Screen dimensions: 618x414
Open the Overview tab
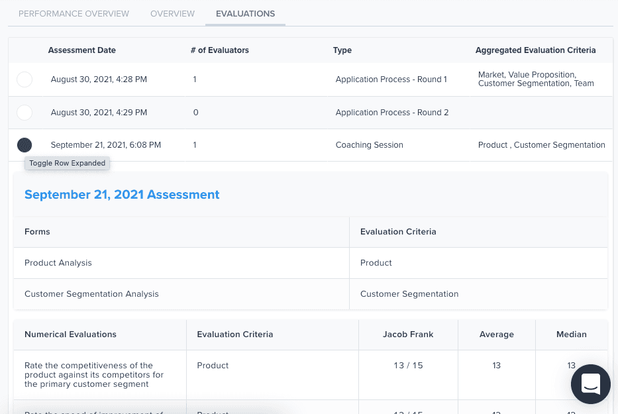(x=172, y=13)
